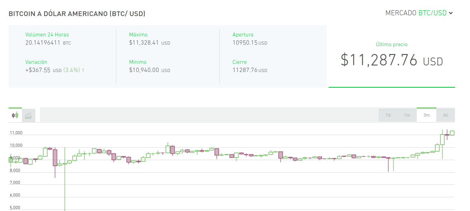Click the last price $11,287.76 USD

pos(392,60)
